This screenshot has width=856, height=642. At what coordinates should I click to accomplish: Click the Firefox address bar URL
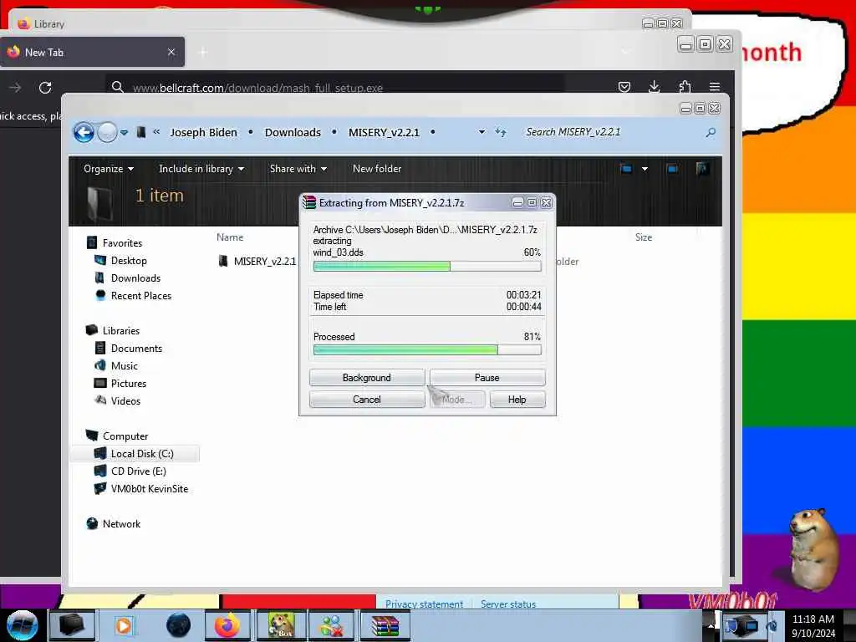257,87
